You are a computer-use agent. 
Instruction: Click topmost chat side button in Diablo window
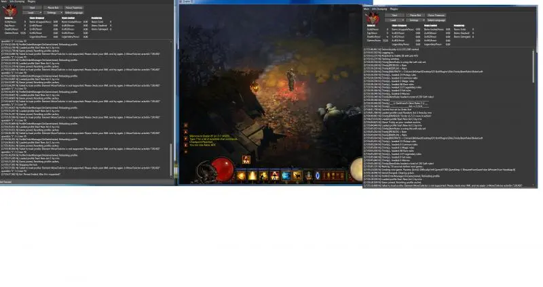185,125
